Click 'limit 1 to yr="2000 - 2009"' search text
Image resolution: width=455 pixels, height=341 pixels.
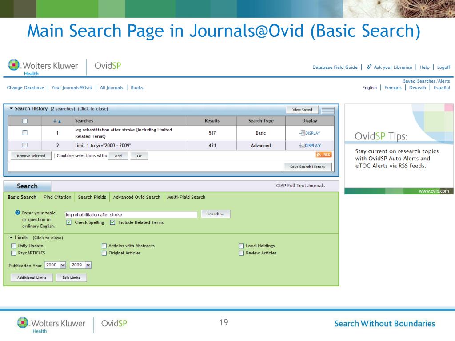[103, 145]
